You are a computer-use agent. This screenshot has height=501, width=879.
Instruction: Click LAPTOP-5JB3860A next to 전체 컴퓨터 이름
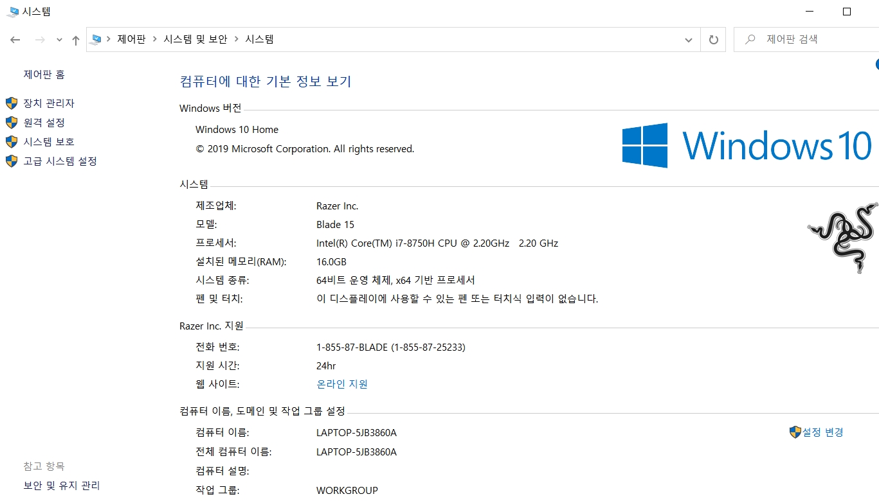pos(356,452)
